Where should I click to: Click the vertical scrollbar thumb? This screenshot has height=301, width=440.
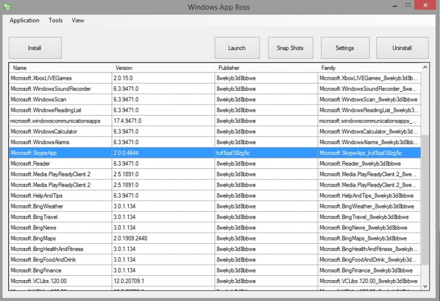(x=425, y=200)
